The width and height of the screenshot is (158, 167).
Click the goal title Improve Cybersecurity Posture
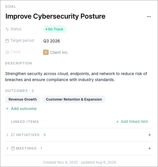click(55, 16)
